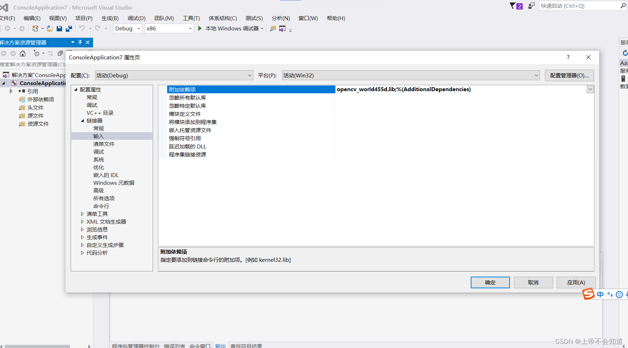Open the 文件(F) menu
This screenshot has height=348, width=628.
pos(7,18)
